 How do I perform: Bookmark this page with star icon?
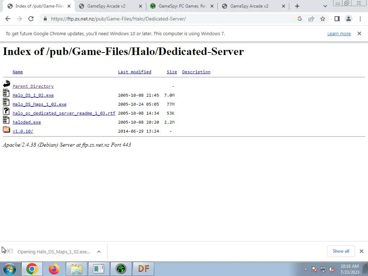point(323,19)
